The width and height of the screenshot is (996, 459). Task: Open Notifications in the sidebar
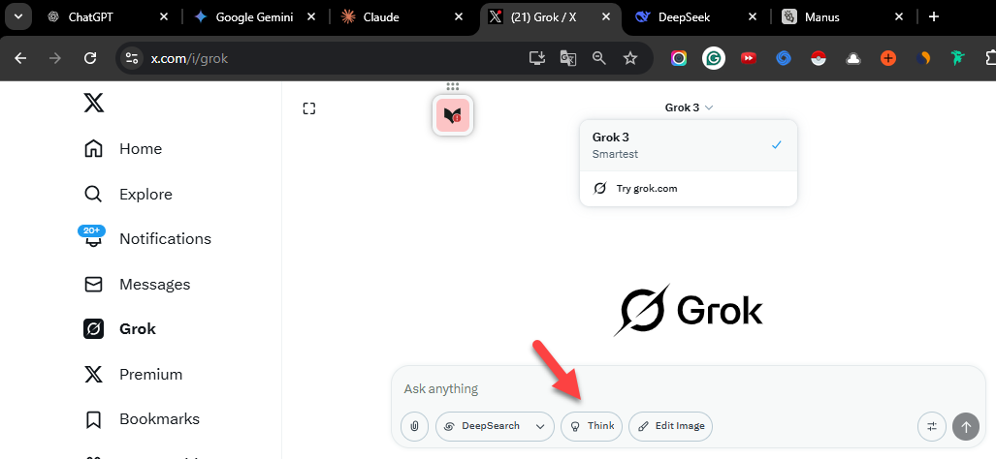click(147, 239)
